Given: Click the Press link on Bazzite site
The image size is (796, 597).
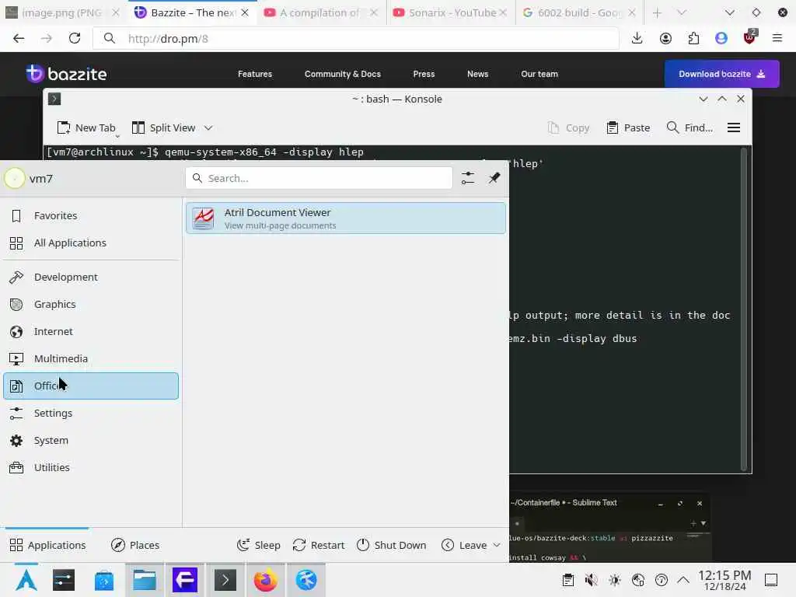Looking at the screenshot, I should [x=424, y=74].
